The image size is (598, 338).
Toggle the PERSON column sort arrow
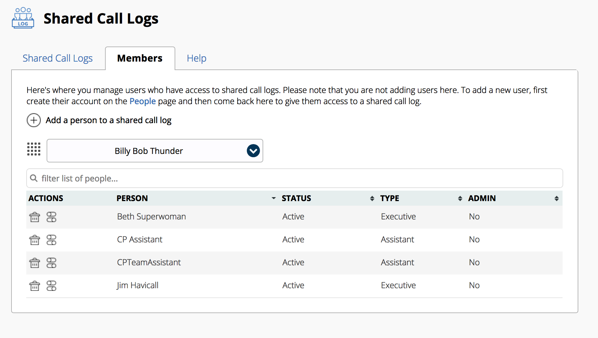coord(273,198)
